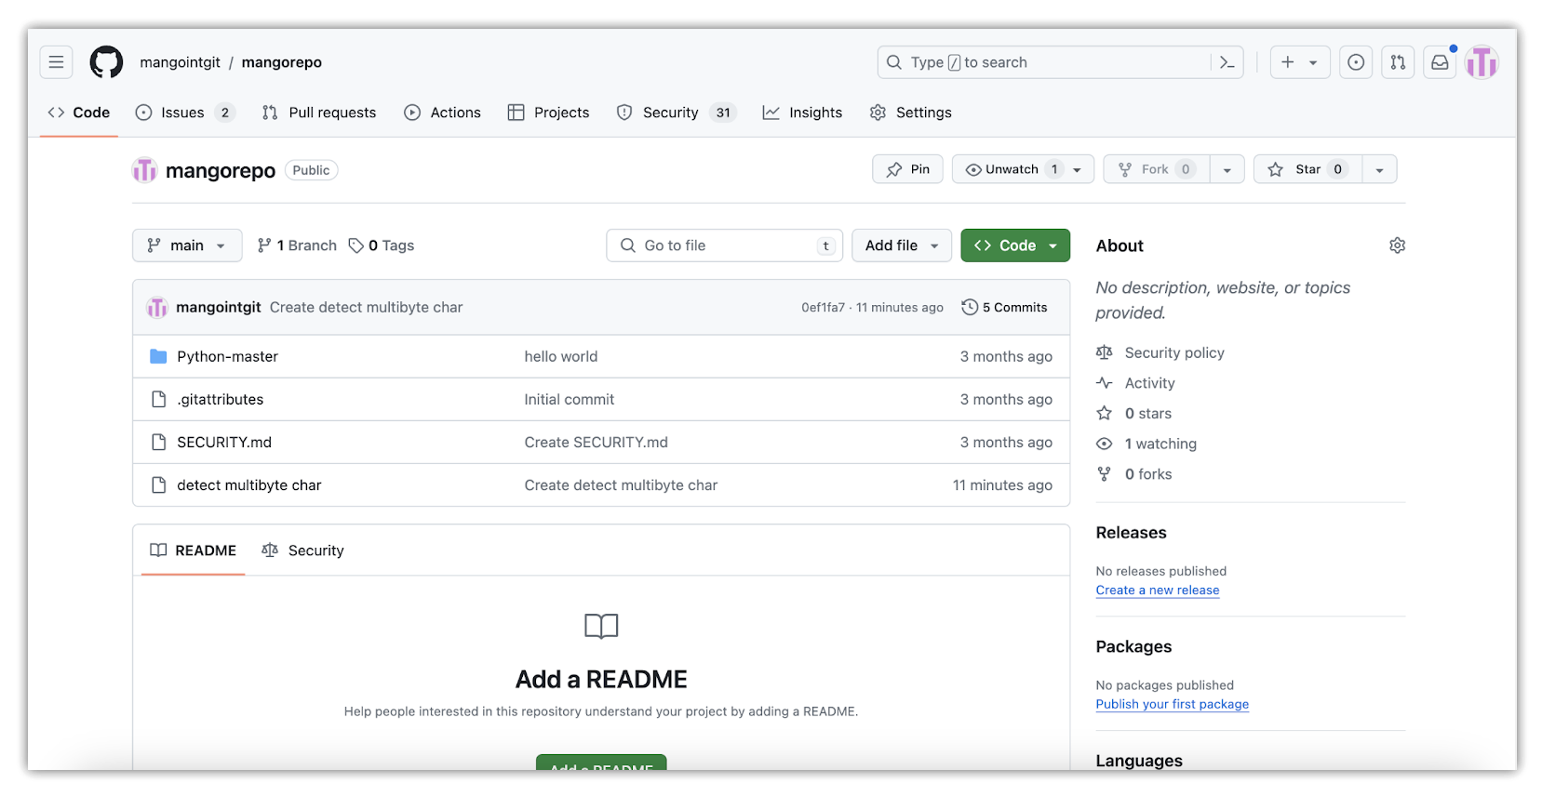Viewport: 1542px width, 796px height.
Task: Open the Python-master folder
Action: click(x=228, y=356)
